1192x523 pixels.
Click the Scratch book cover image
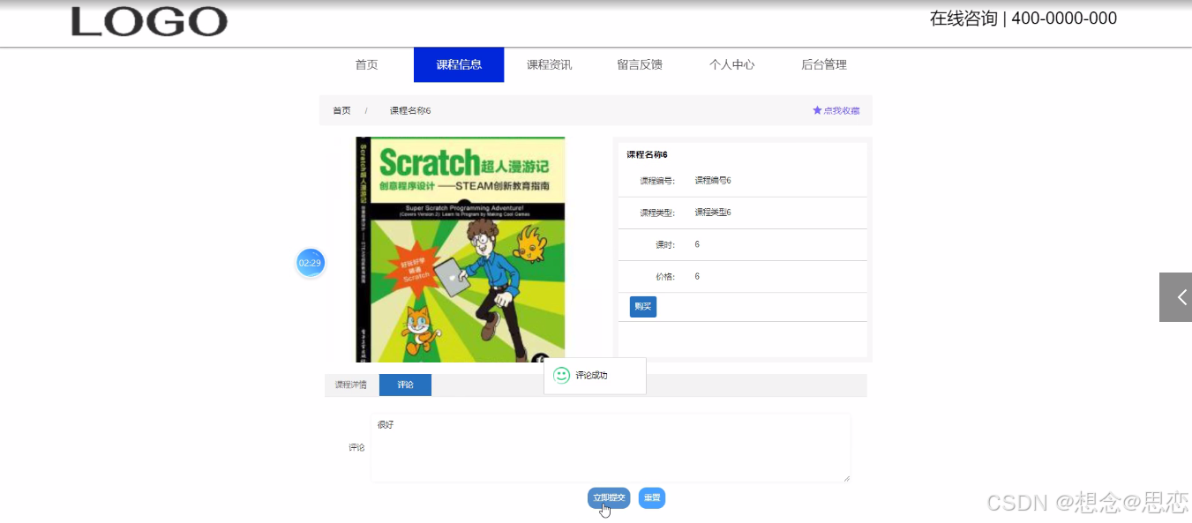(461, 250)
